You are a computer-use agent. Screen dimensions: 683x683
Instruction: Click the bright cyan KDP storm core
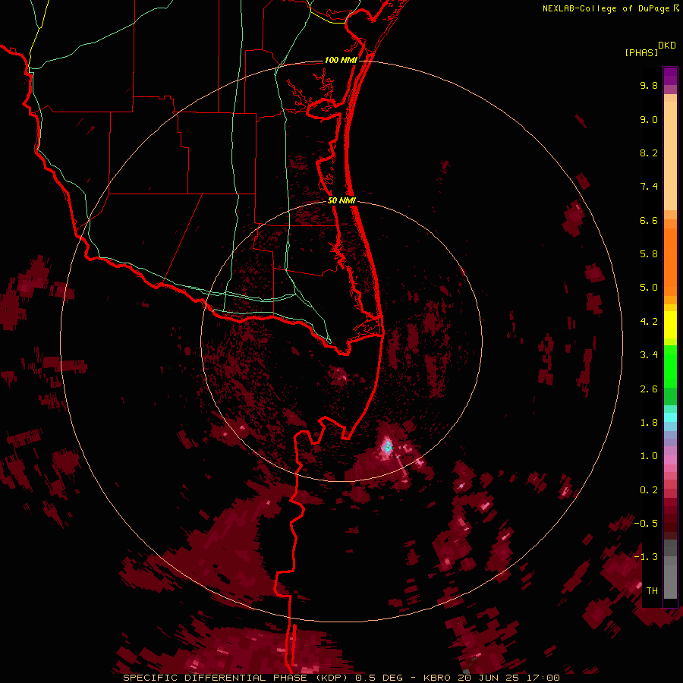coord(387,446)
